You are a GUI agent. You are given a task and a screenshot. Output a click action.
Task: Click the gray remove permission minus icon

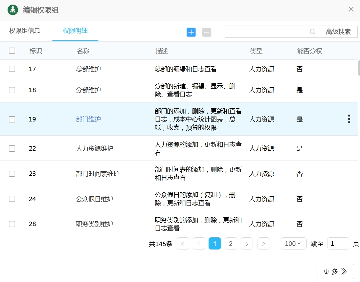click(x=207, y=32)
